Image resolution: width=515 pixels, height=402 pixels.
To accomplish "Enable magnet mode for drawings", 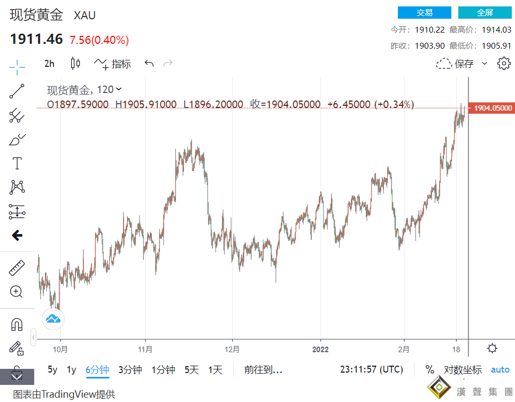I will [x=17, y=323].
